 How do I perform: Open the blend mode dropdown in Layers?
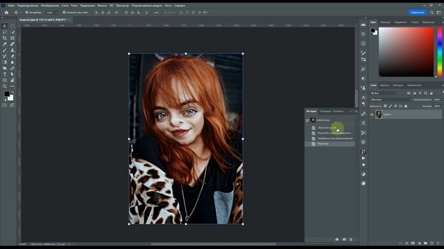point(390,100)
